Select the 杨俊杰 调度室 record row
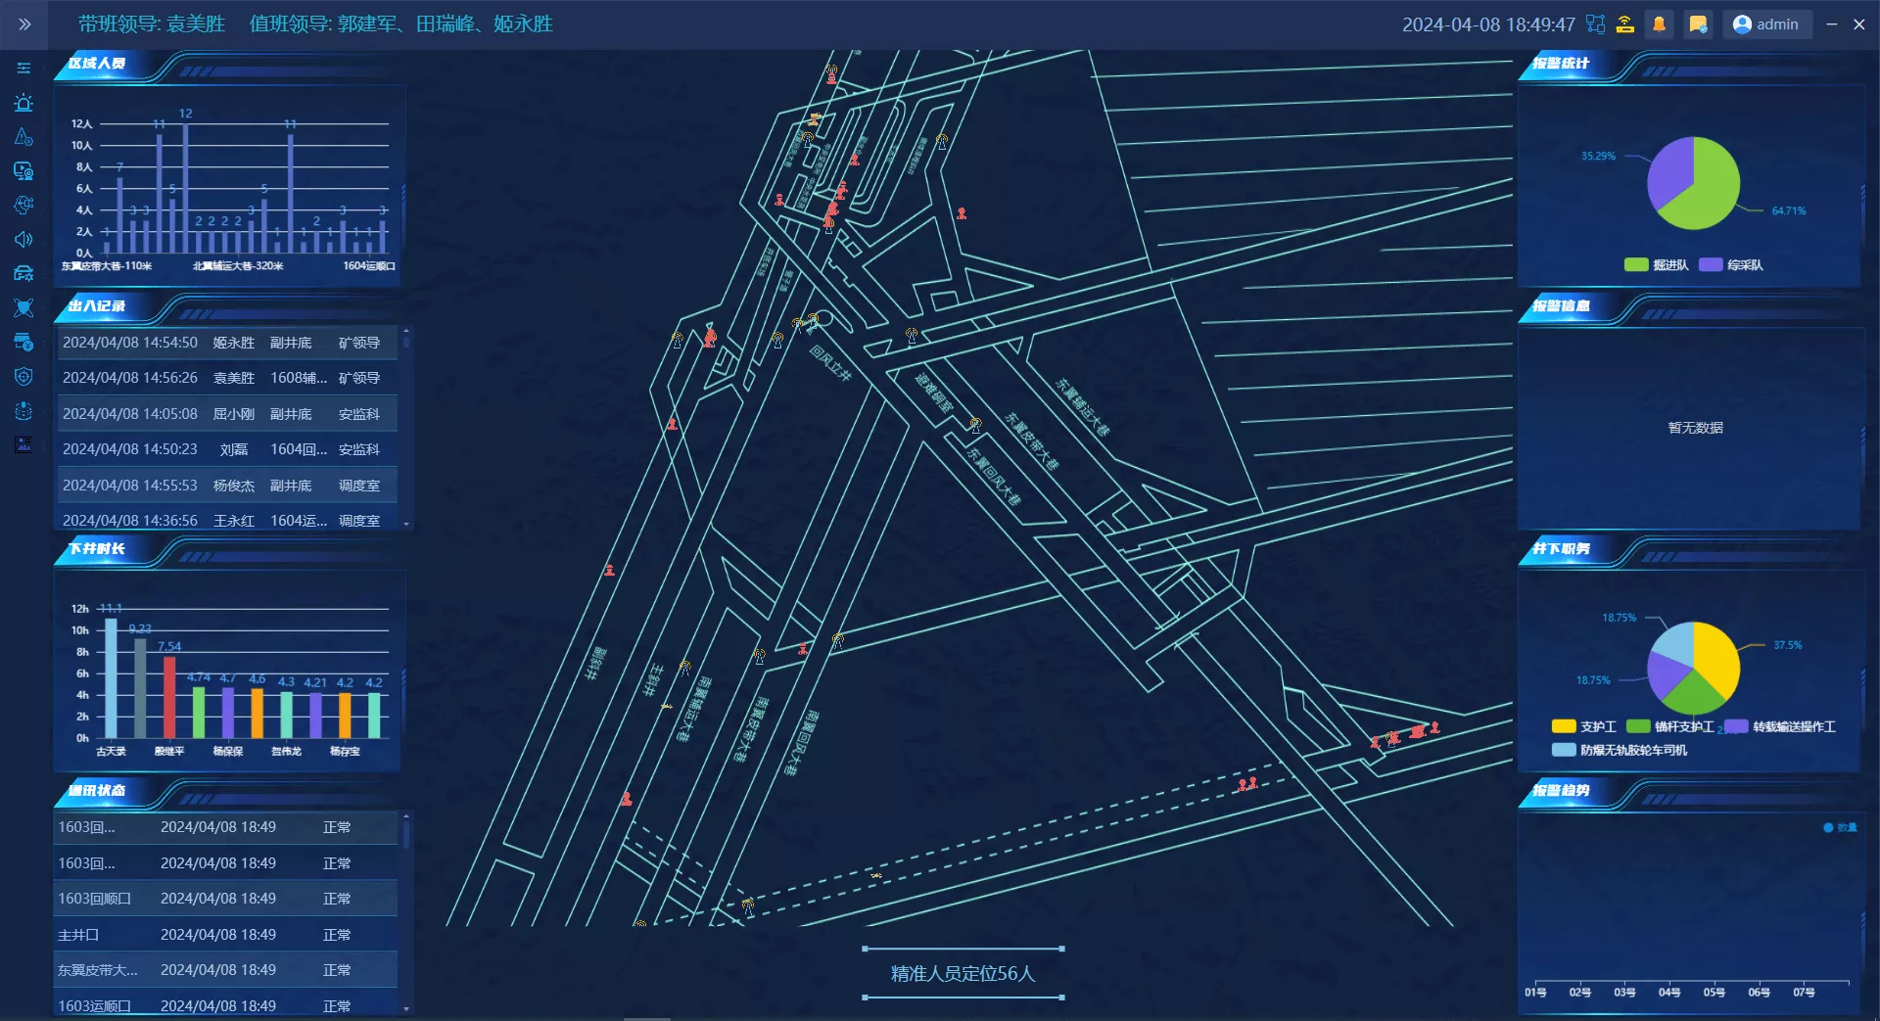Screen dimensions: 1880x1021 point(226,486)
